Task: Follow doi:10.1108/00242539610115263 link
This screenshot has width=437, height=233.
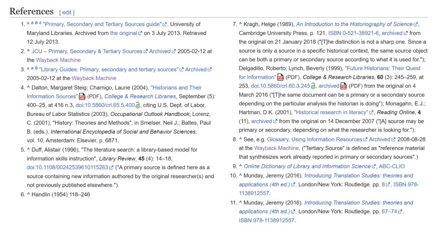Action: tap(67, 168)
